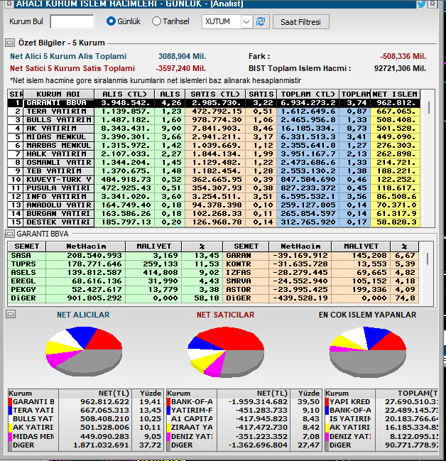The image size is (446, 461).
Task: Click the Saat Filtresi button
Action: point(300,22)
